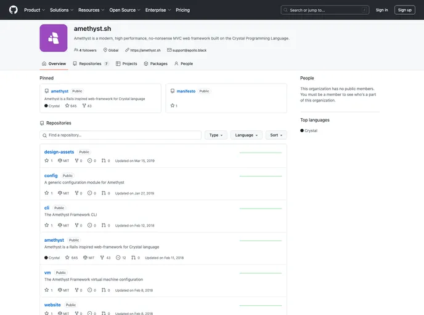Click the People heading in sidebar
This screenshot has height=315, width=424.
pos(307,78)
